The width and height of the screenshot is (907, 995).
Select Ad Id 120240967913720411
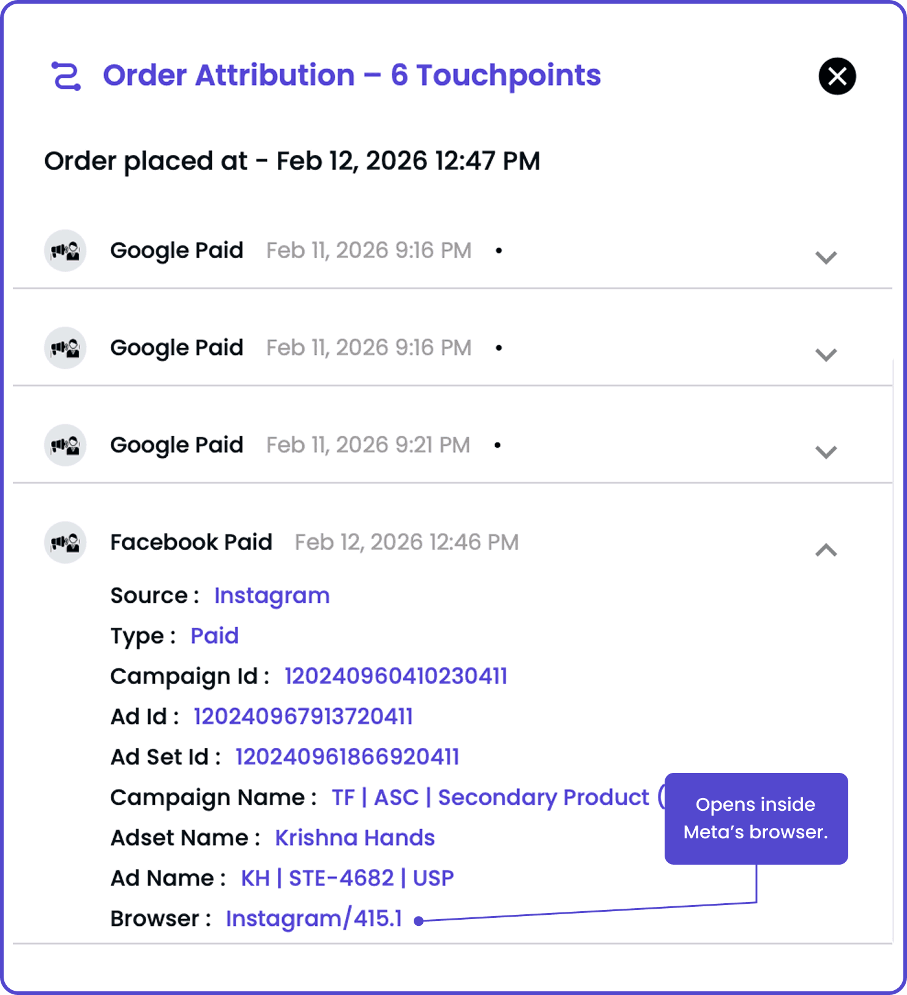(x=303, y=717)
